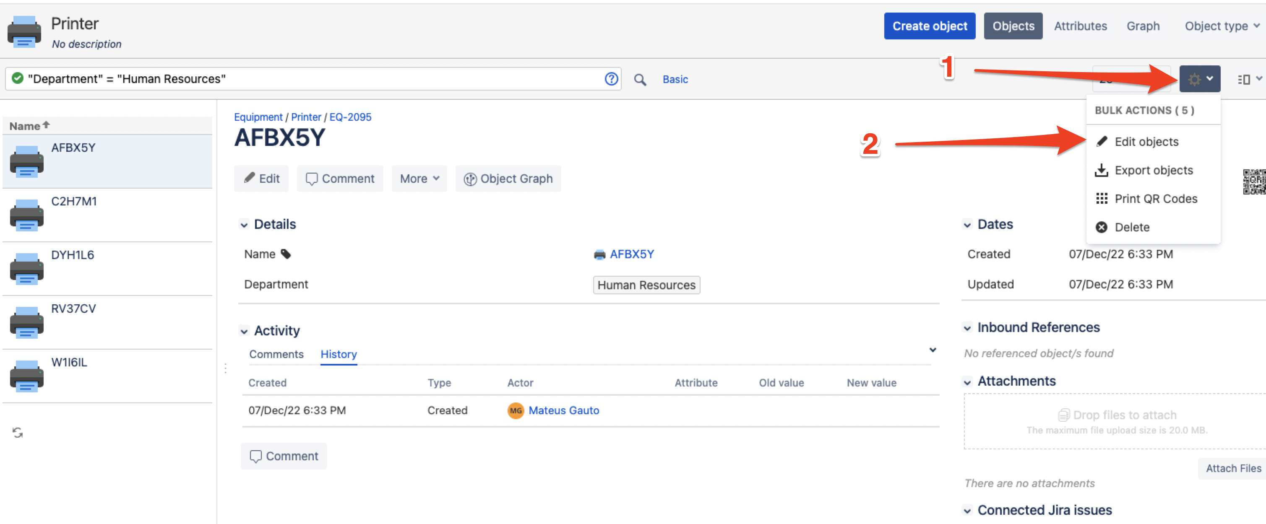This screenshot has height=524, width=1266.
Task: Switch to Basic search mode
Action: [675, 79]
